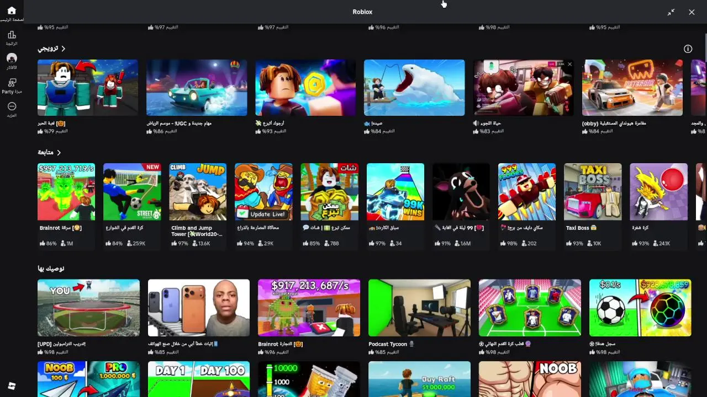Open the Podcast Tycoon game thumbnail
The height and width of the screenshot is (397, 707).
(x=419, y=308)
